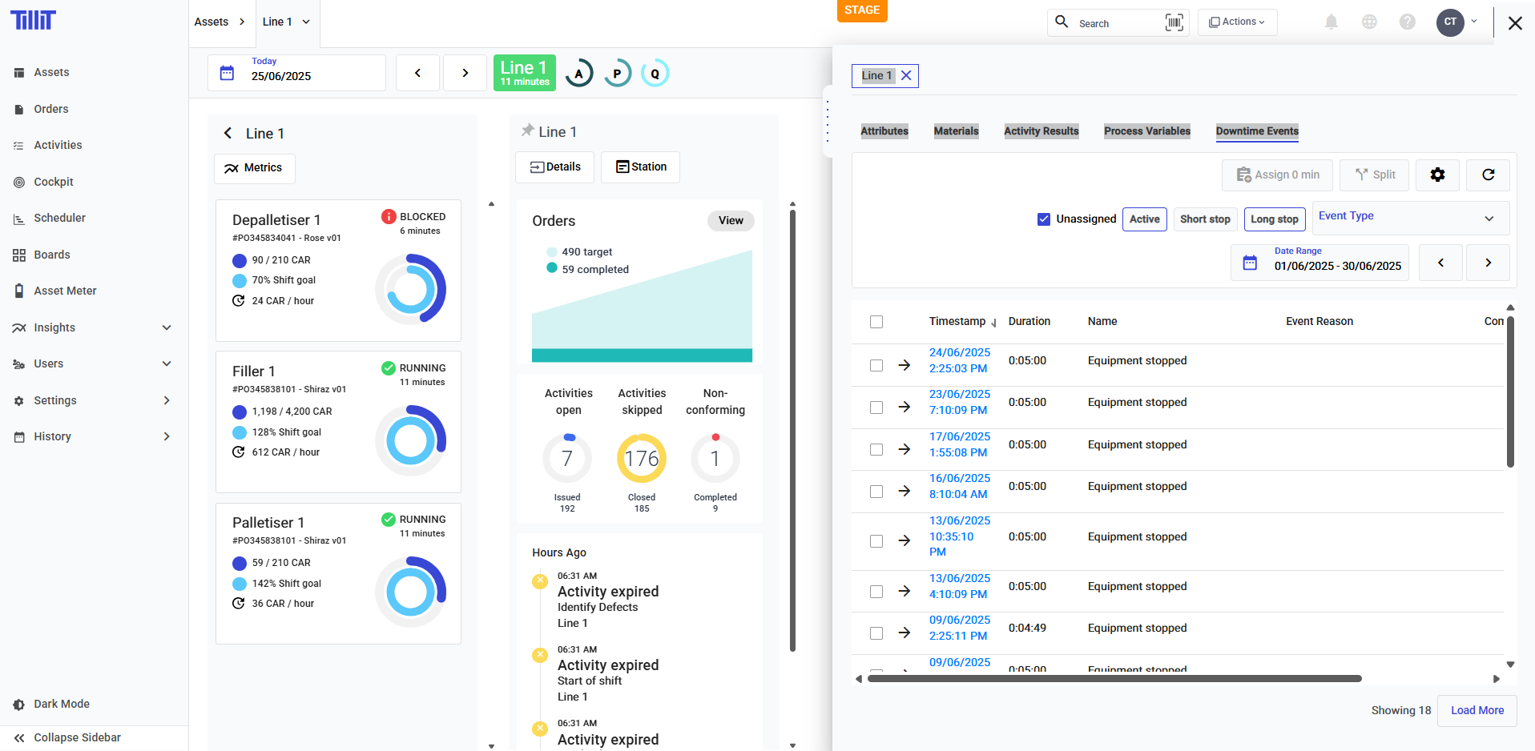
Task: Open arrow for 24/06/2025 downtime event
Action: click(x=904, y=365)
